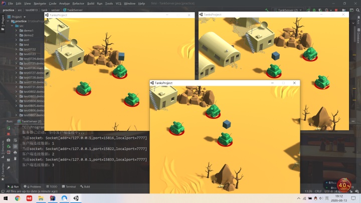Click the restore layout icon in Run panel
Screen dimensions: 361x203
click(9, 159)
